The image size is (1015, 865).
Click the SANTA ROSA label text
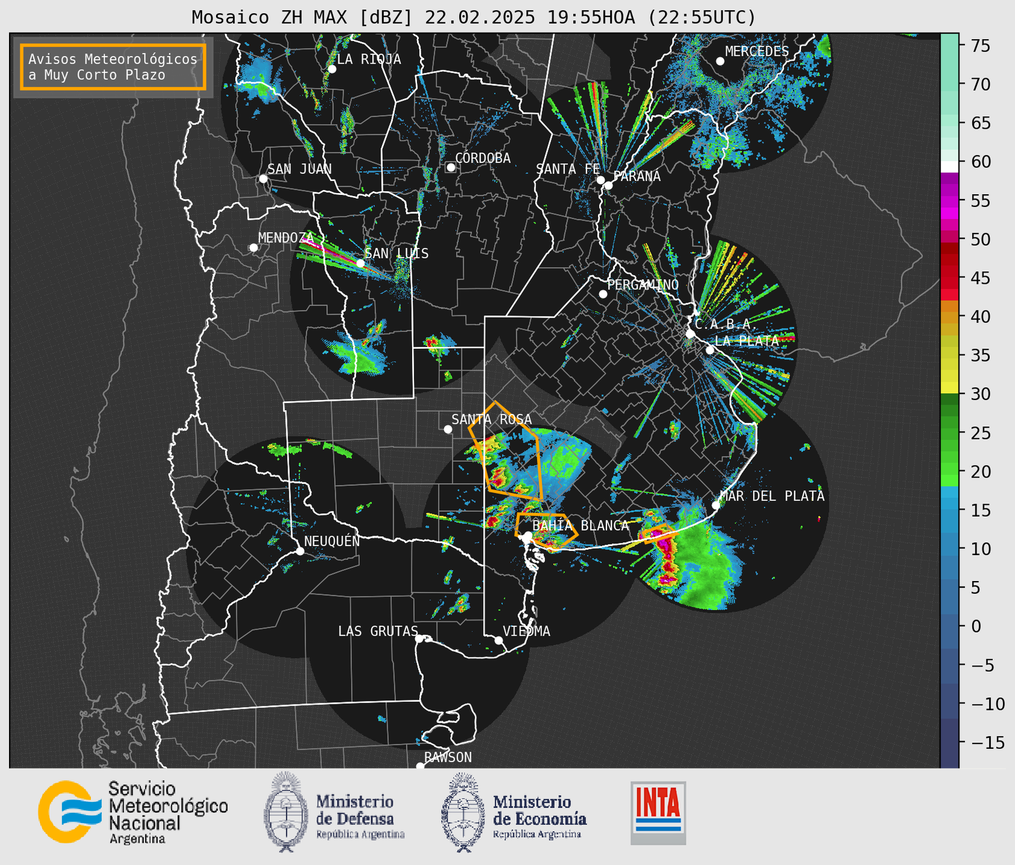pos(492,419)
